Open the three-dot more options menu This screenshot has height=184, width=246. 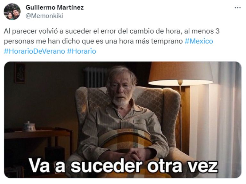(x=238, y=8)
